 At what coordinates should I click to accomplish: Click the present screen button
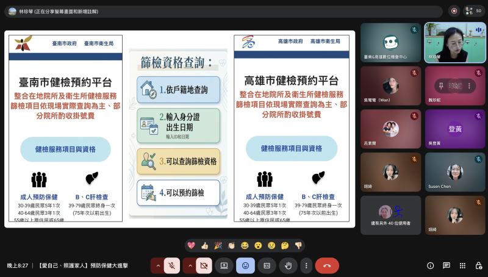click(x=224, y=265)
